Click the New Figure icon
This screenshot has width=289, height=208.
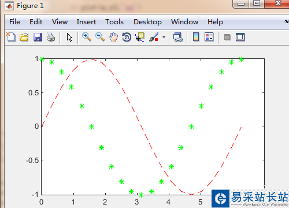coord(11,37)
